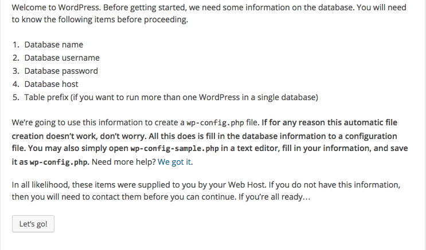Image resolution: width=426 pixels, height=250 pixels.
Task: Click the Let's go! button
Action: pyautogui.click(x=33, y=224)
